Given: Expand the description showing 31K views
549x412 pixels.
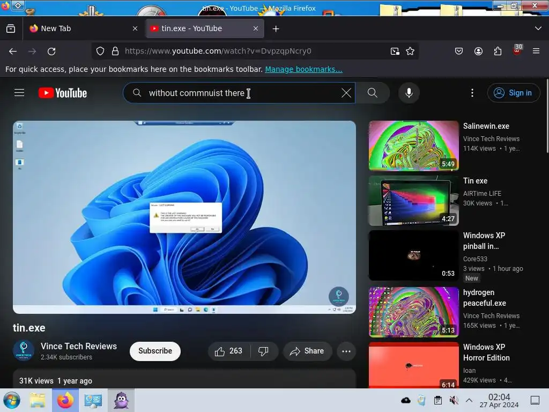Looking at the screenshot, I should pyautogui.click(x=184, y=379).
